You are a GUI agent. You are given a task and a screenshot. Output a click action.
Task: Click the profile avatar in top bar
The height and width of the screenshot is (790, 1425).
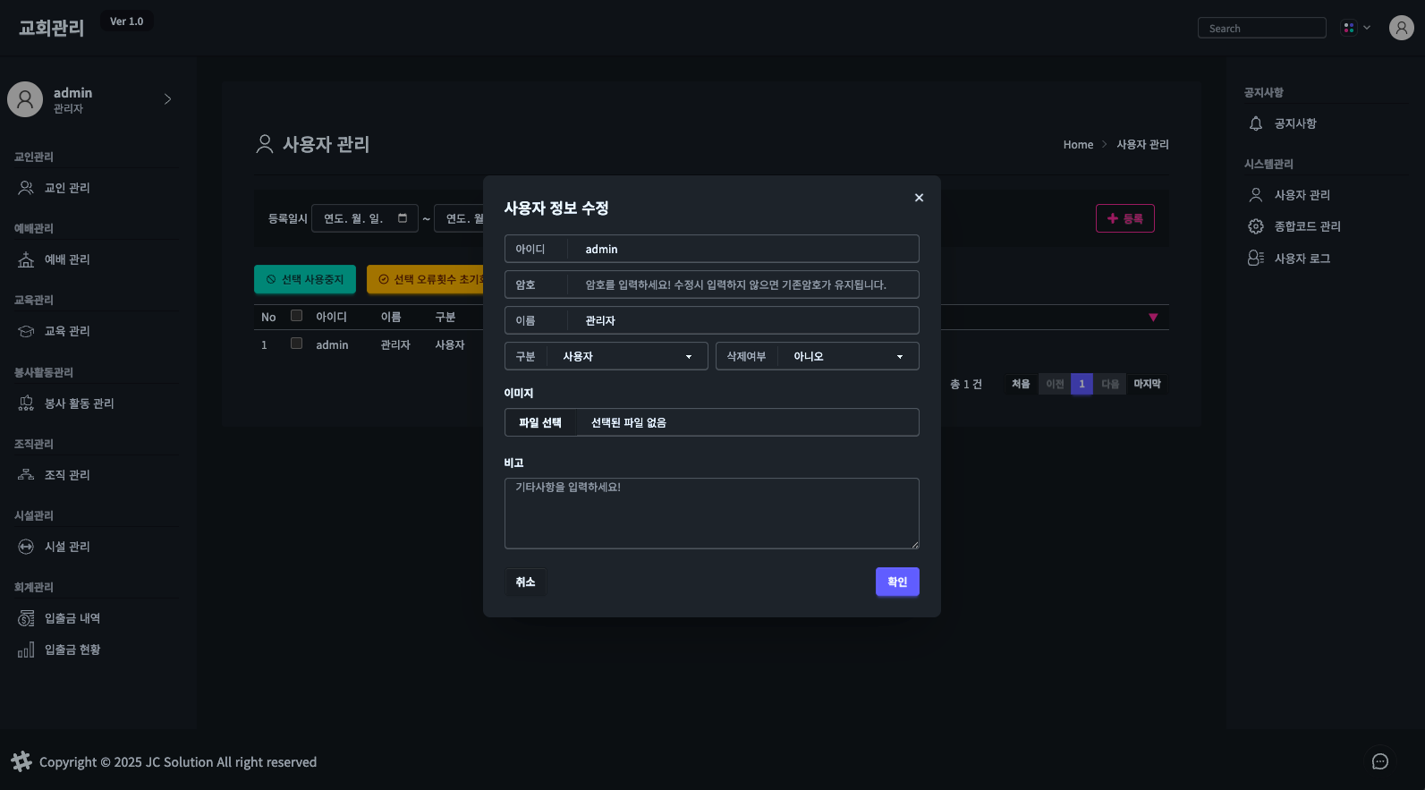tap(1401, 28)
